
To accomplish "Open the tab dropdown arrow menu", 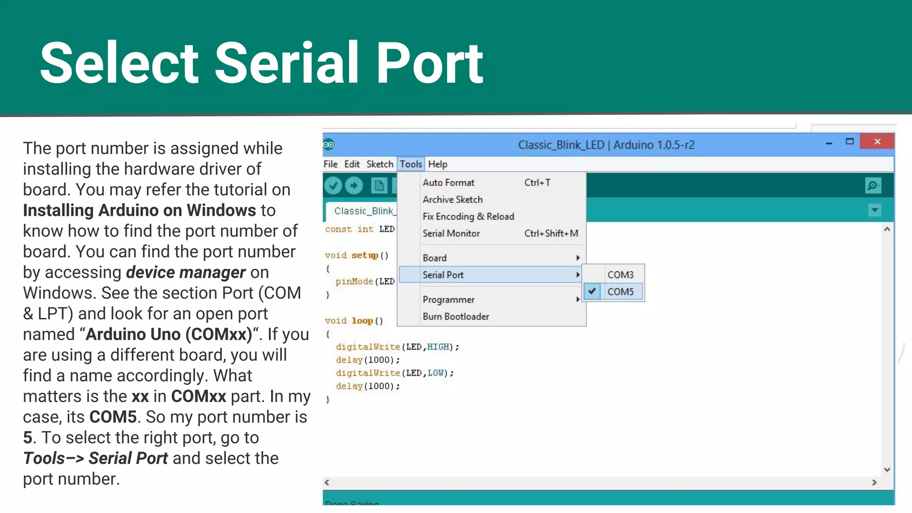I will point(875,210).
